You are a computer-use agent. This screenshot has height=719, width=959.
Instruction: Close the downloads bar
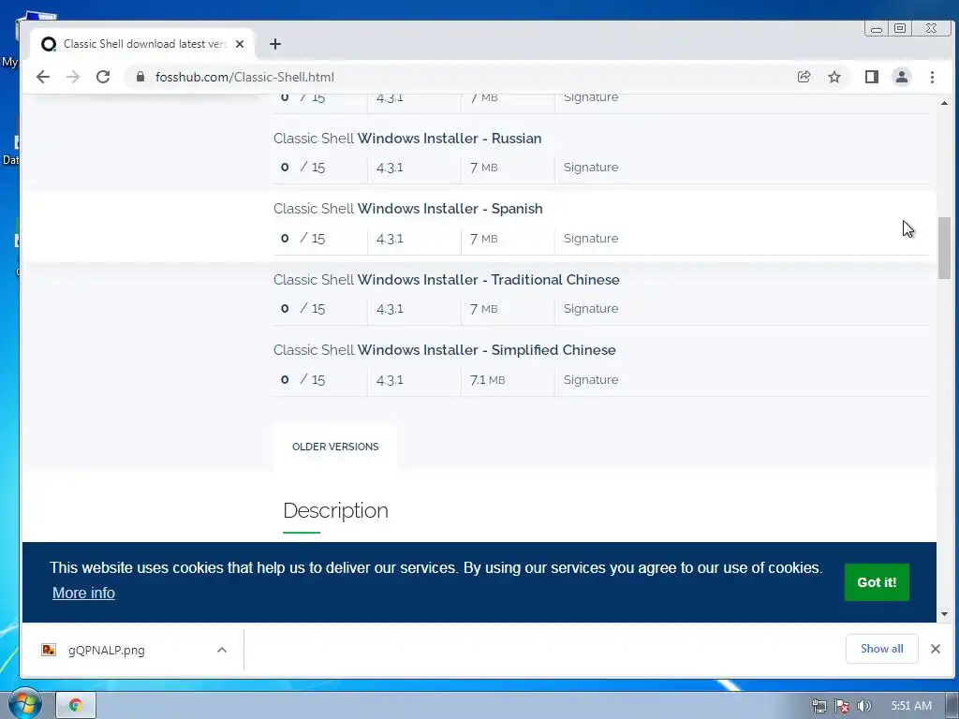pyautogui.click(x=936, y=649)
